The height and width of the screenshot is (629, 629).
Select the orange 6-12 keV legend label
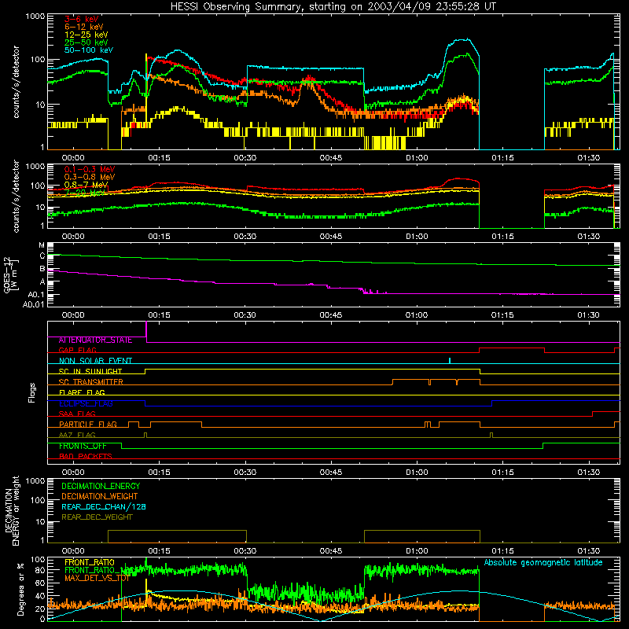84,27
